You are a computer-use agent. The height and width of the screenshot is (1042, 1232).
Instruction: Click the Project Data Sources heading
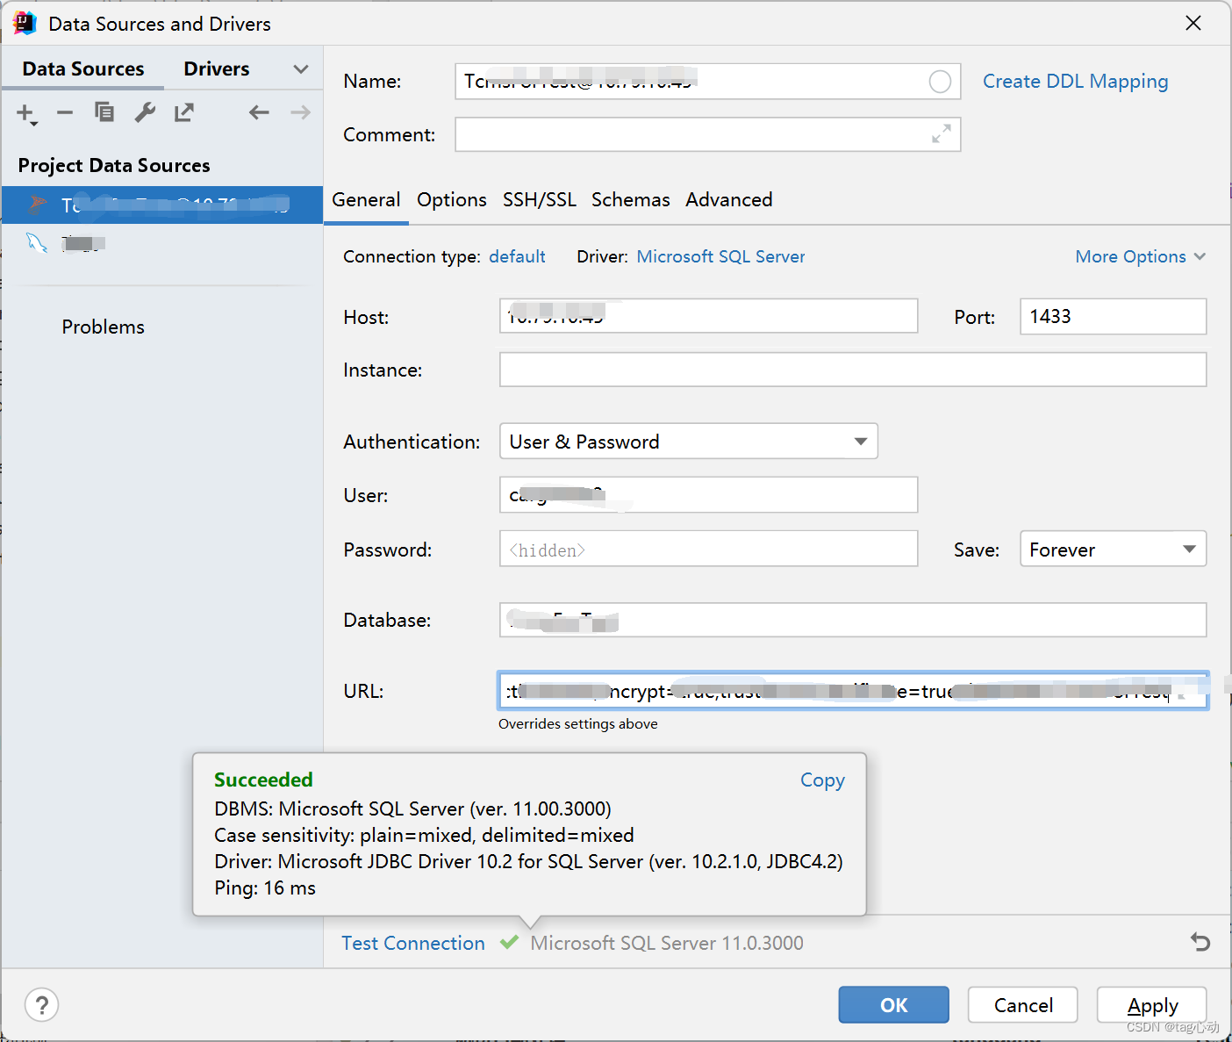[x=114, y=166]
